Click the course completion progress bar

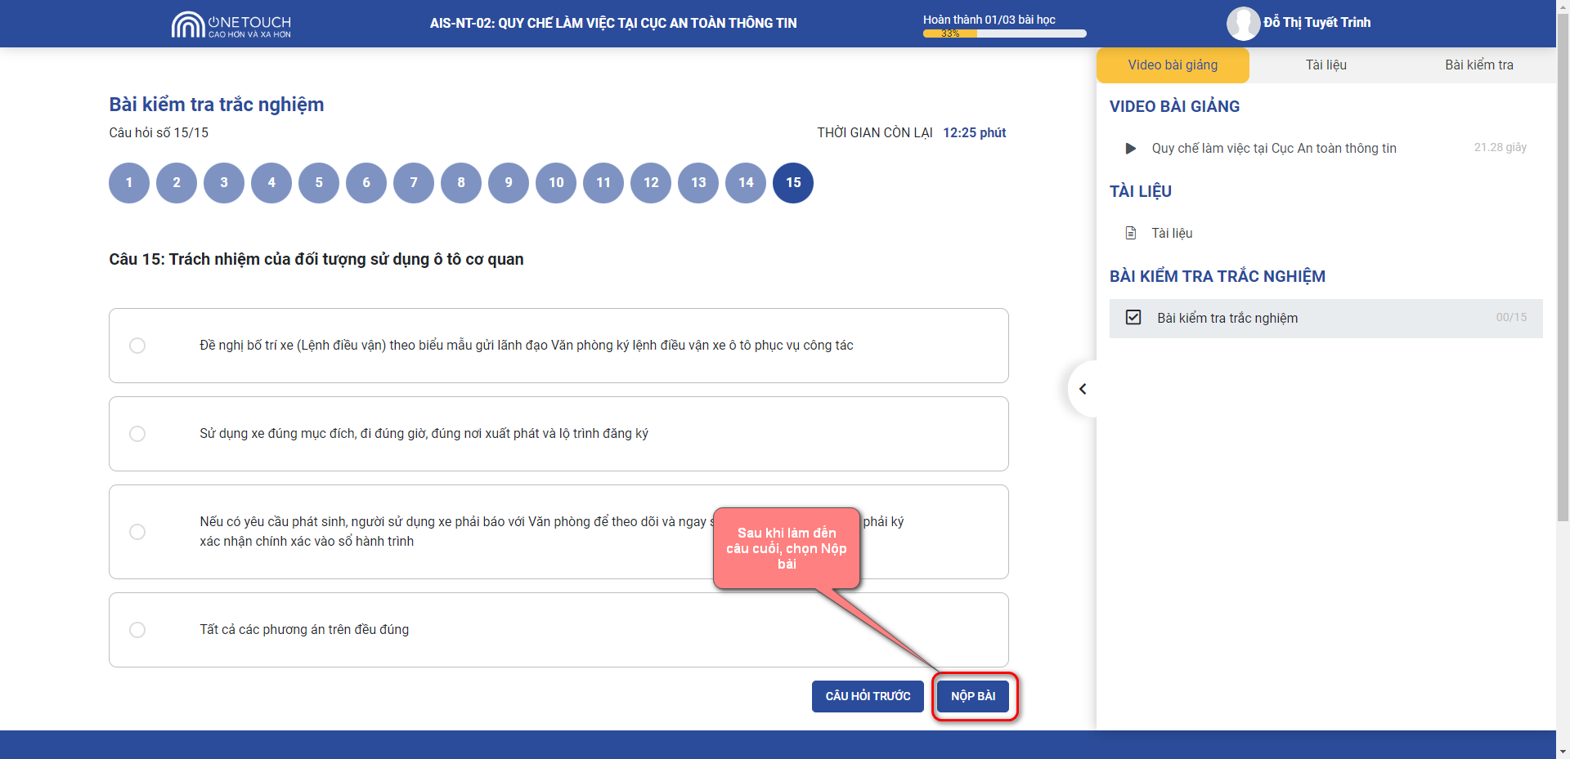click(x=1004, y=33)
